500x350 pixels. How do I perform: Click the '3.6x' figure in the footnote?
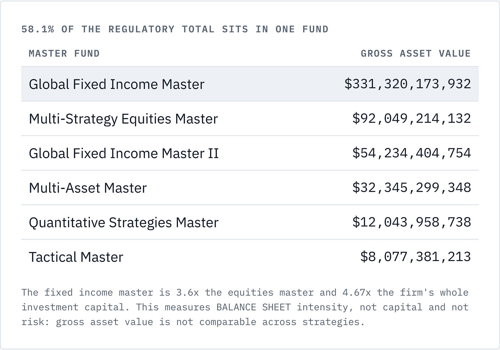(x=187, y=292)
